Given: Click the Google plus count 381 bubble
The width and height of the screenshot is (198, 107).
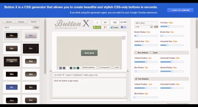Looking at the screenshot, I should point(105,22).
